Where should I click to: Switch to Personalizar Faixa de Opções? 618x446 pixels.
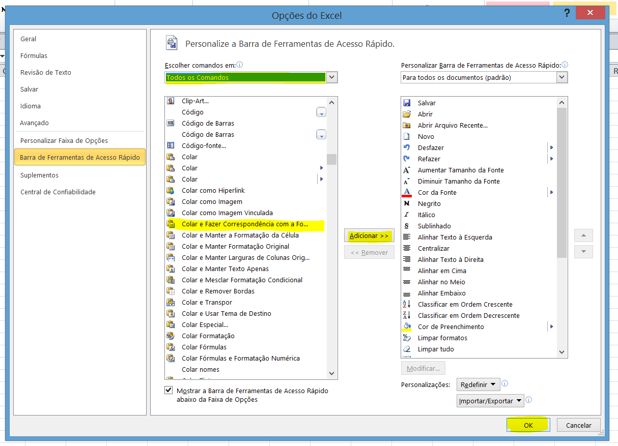pyautogui.click(x=80, y=141)
